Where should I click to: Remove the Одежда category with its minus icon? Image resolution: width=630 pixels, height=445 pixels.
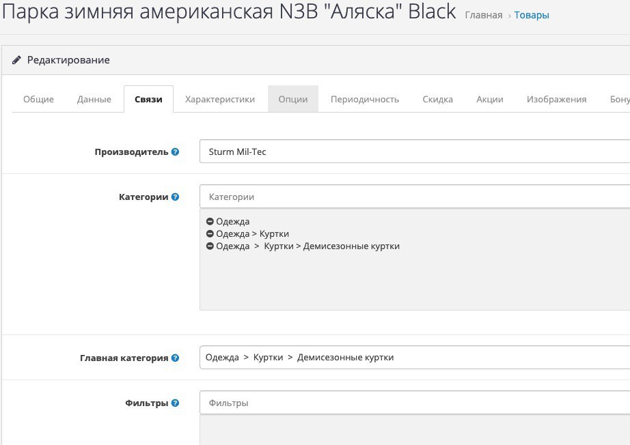[x=210, y=222]
